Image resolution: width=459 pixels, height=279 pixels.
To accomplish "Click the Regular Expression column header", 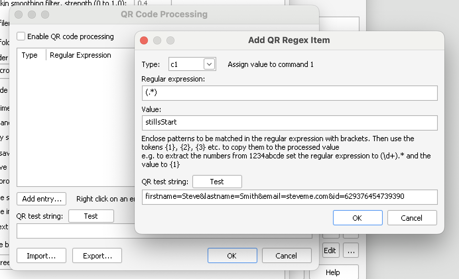I will tap(81, 55).
